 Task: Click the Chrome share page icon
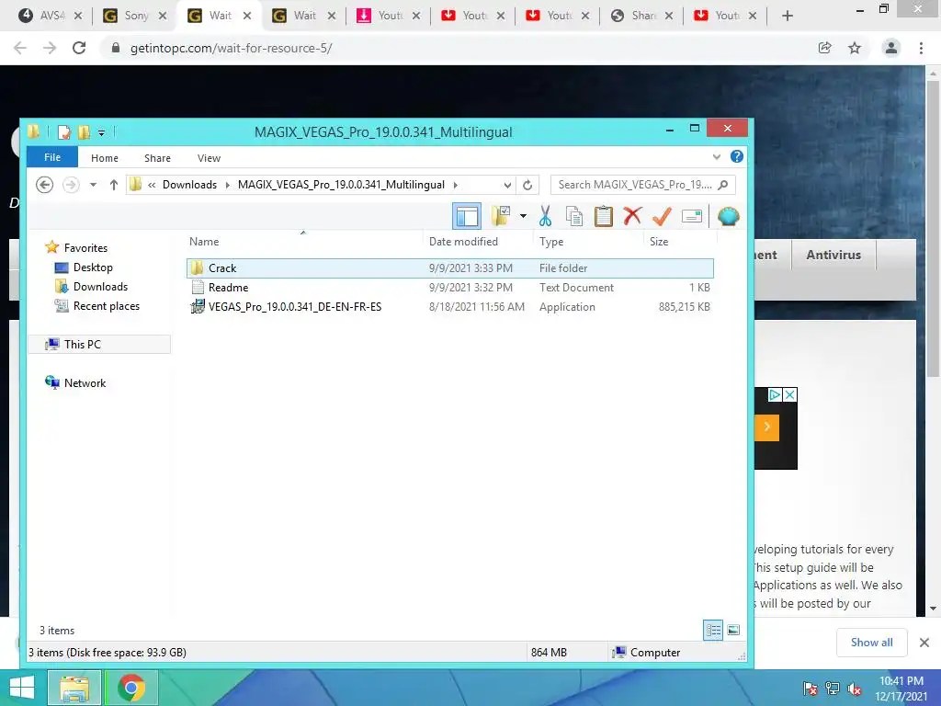point(825,48)
